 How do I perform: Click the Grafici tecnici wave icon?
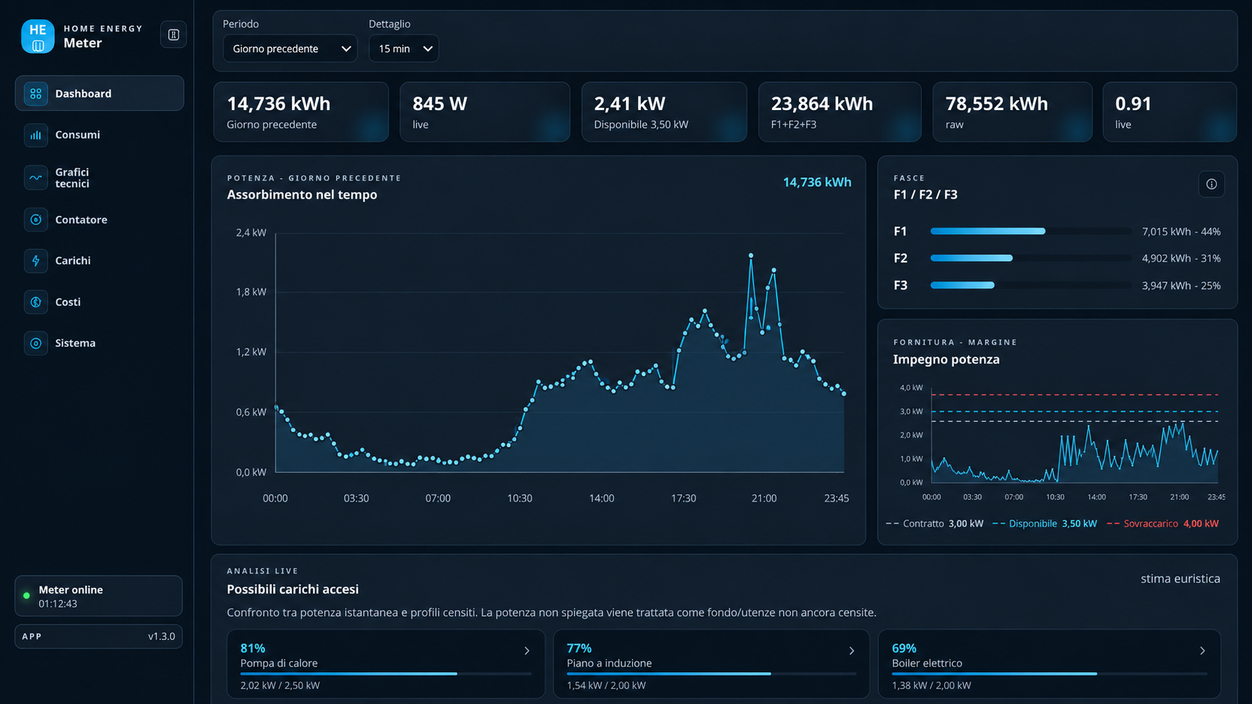pos(35,177)
